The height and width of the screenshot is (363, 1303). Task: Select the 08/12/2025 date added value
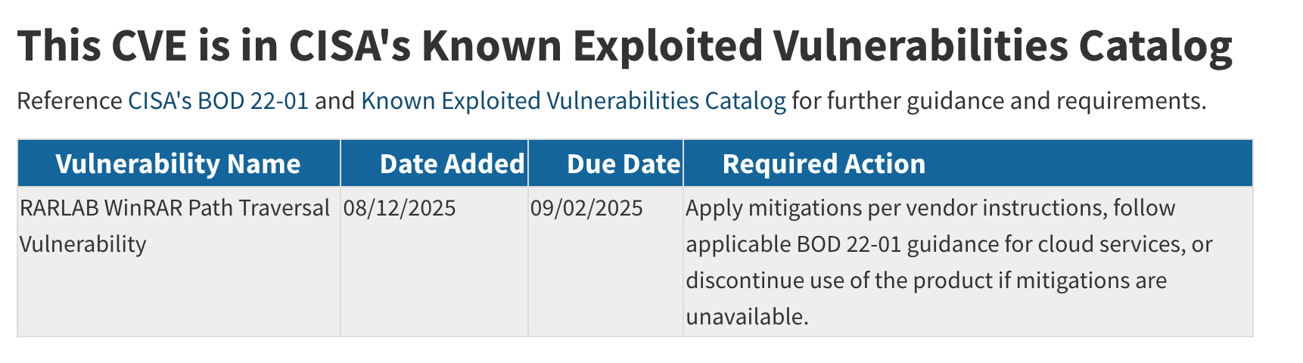[x=400, y=207]
